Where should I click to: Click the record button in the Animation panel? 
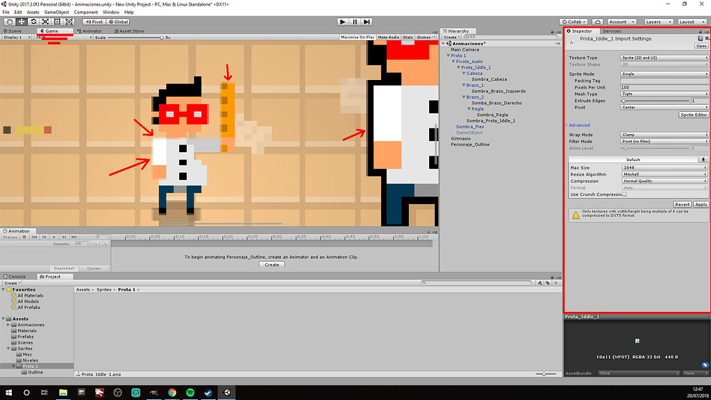pyautogui.click(x=25, y=237)
